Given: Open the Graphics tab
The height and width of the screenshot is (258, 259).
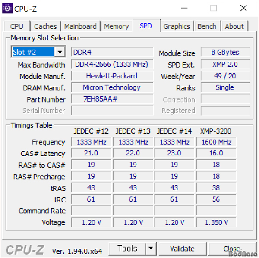Looking at the screenshot, I should click(177, 26).
